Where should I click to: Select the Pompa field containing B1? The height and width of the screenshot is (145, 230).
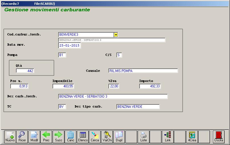62,55
